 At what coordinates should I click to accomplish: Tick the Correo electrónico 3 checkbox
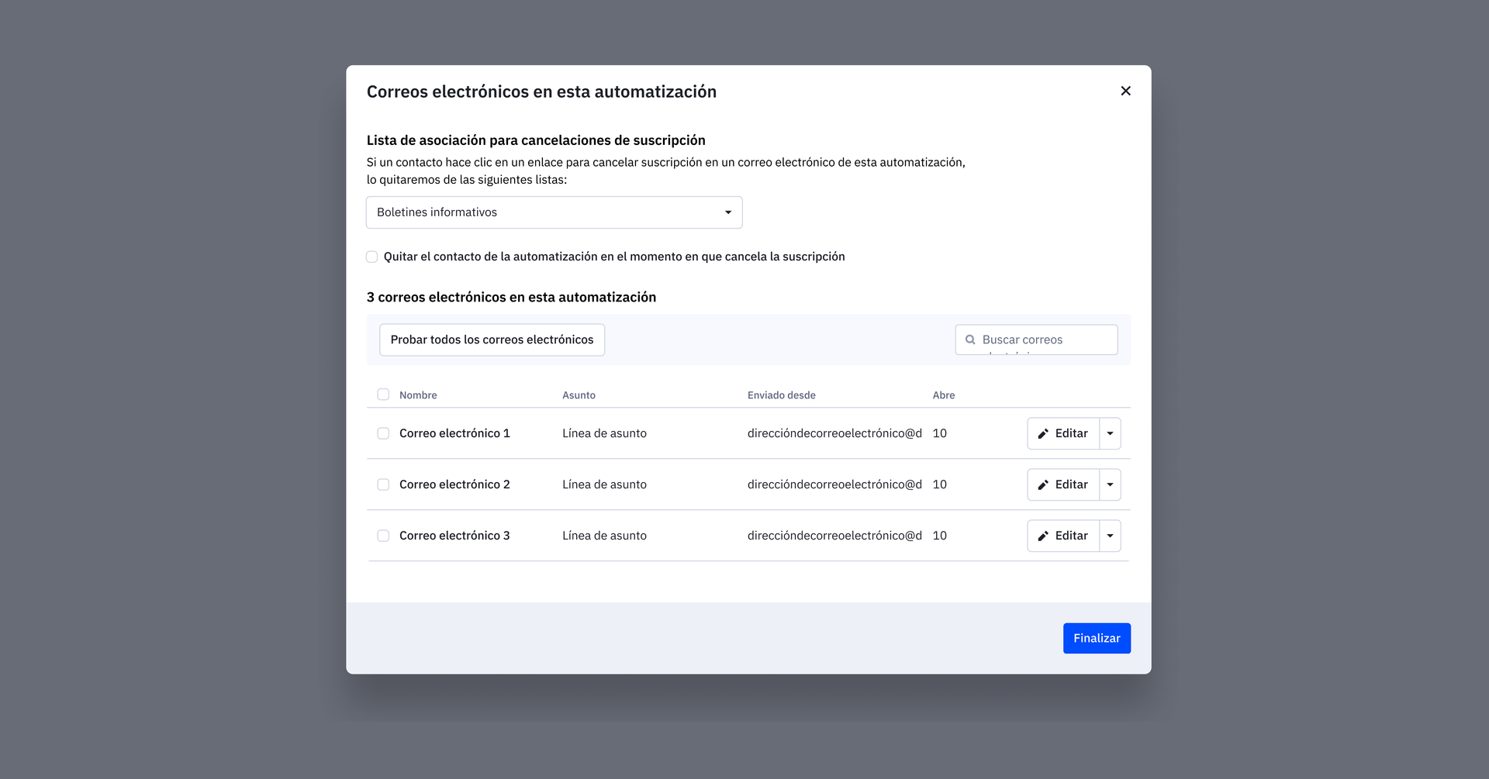[x=383, y=536]
